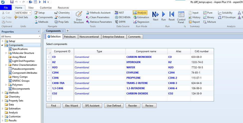Expand the Results tree node
The image size is (243, 123).
pos(2,121)
